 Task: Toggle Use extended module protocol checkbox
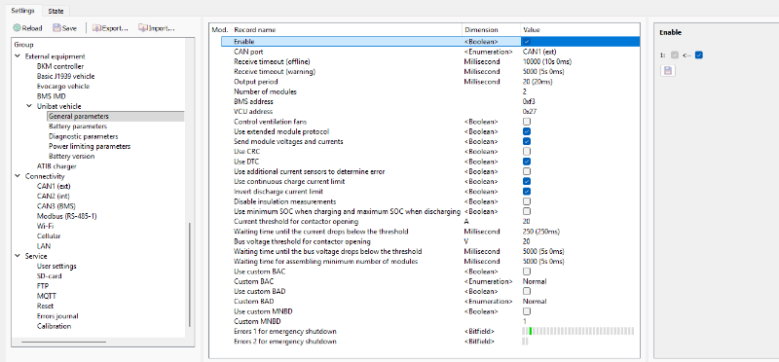point(527,131)
